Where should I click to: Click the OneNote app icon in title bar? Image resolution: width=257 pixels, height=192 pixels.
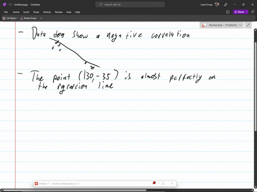(x=5, y=5)
